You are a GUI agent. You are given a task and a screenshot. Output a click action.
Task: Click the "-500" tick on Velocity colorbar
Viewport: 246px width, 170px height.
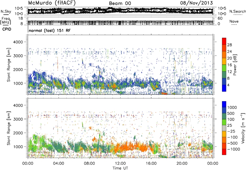click(x=232, y=143)
